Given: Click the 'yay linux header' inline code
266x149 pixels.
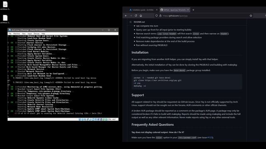Looking at the screenshot, I should click(x=167, y=34).
